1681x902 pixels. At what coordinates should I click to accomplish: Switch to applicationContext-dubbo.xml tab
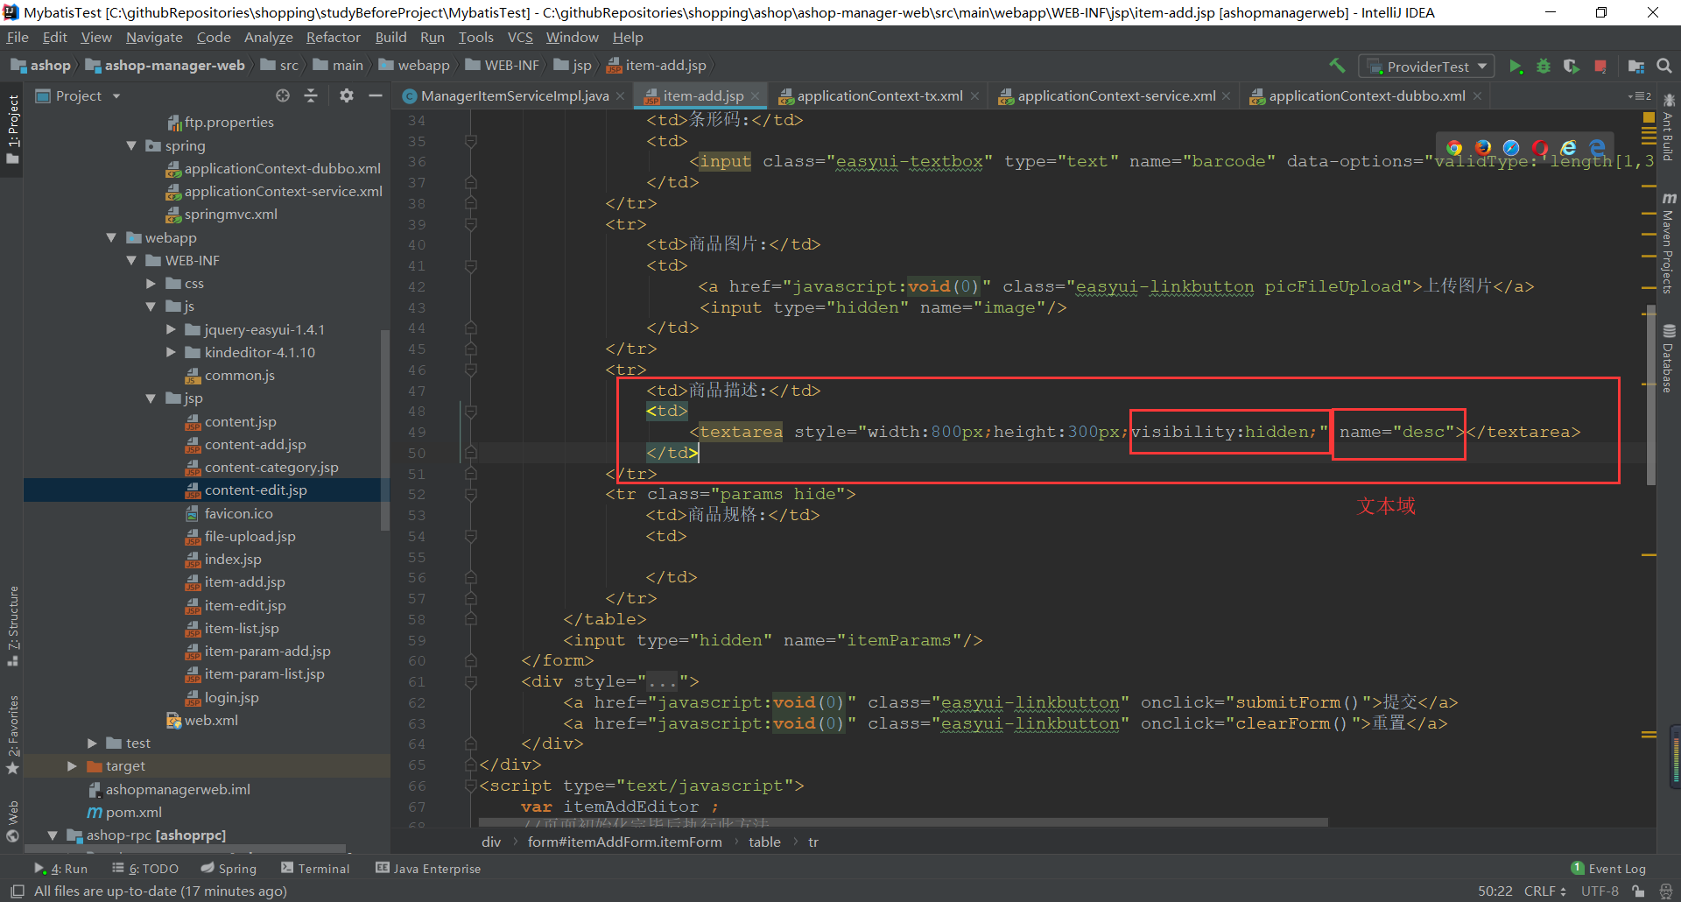(1367, 96)
